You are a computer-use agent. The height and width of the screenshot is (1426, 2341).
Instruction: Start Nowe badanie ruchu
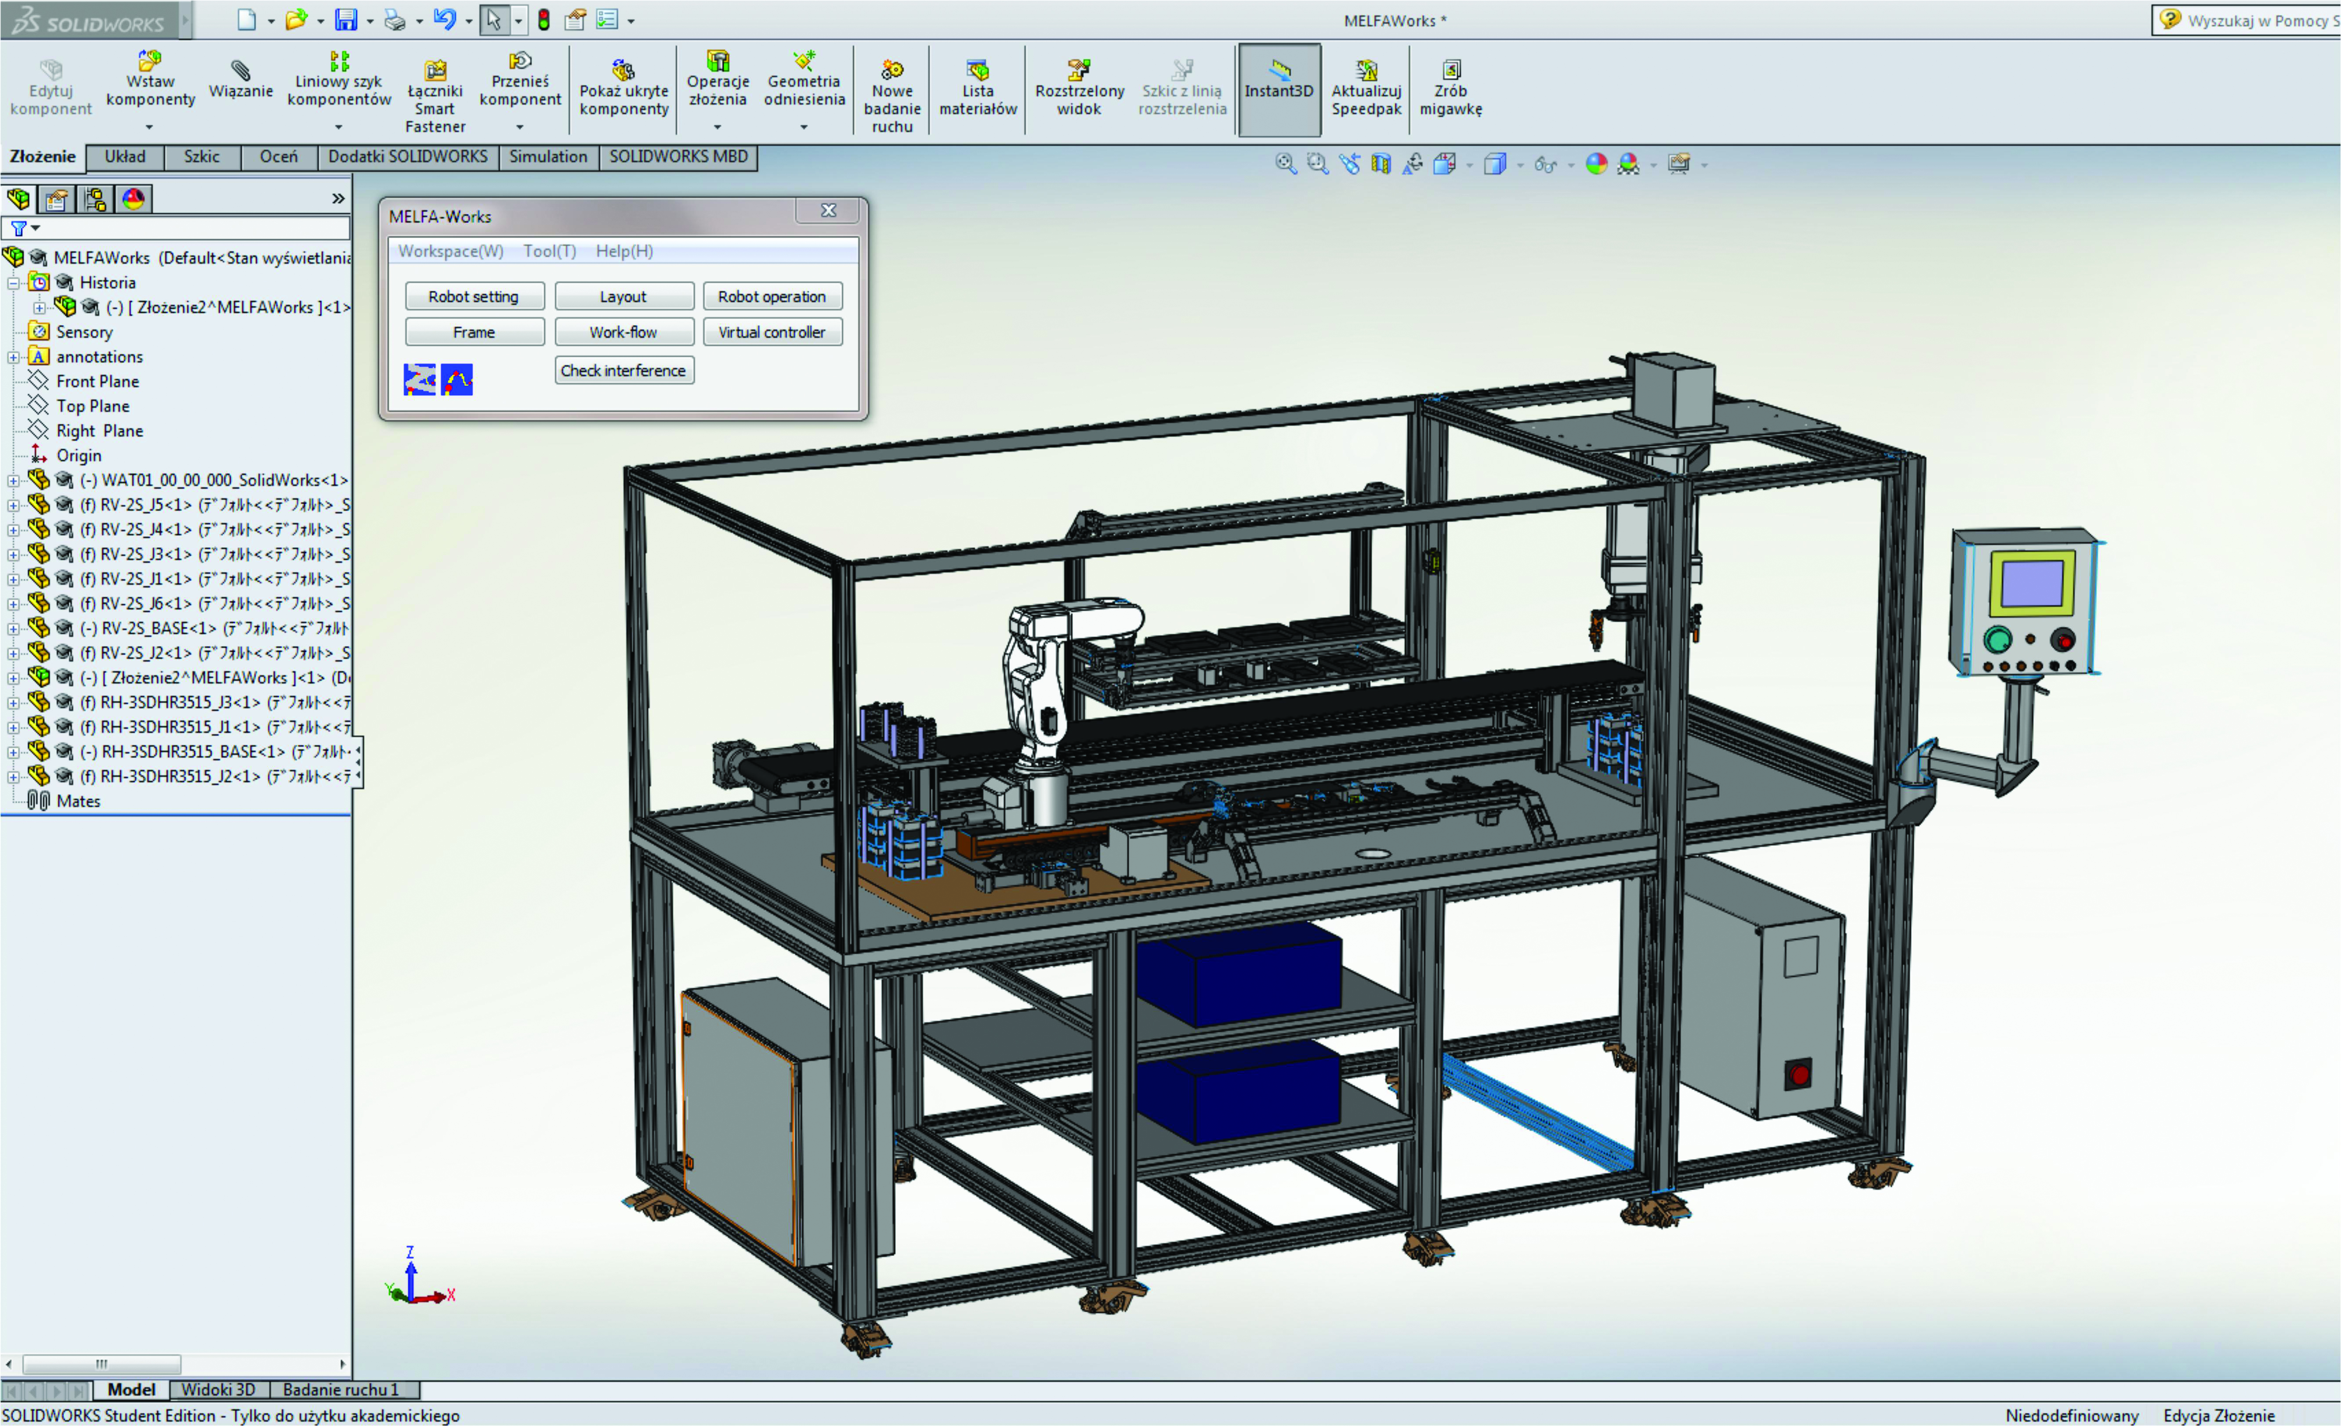(892, 95)
